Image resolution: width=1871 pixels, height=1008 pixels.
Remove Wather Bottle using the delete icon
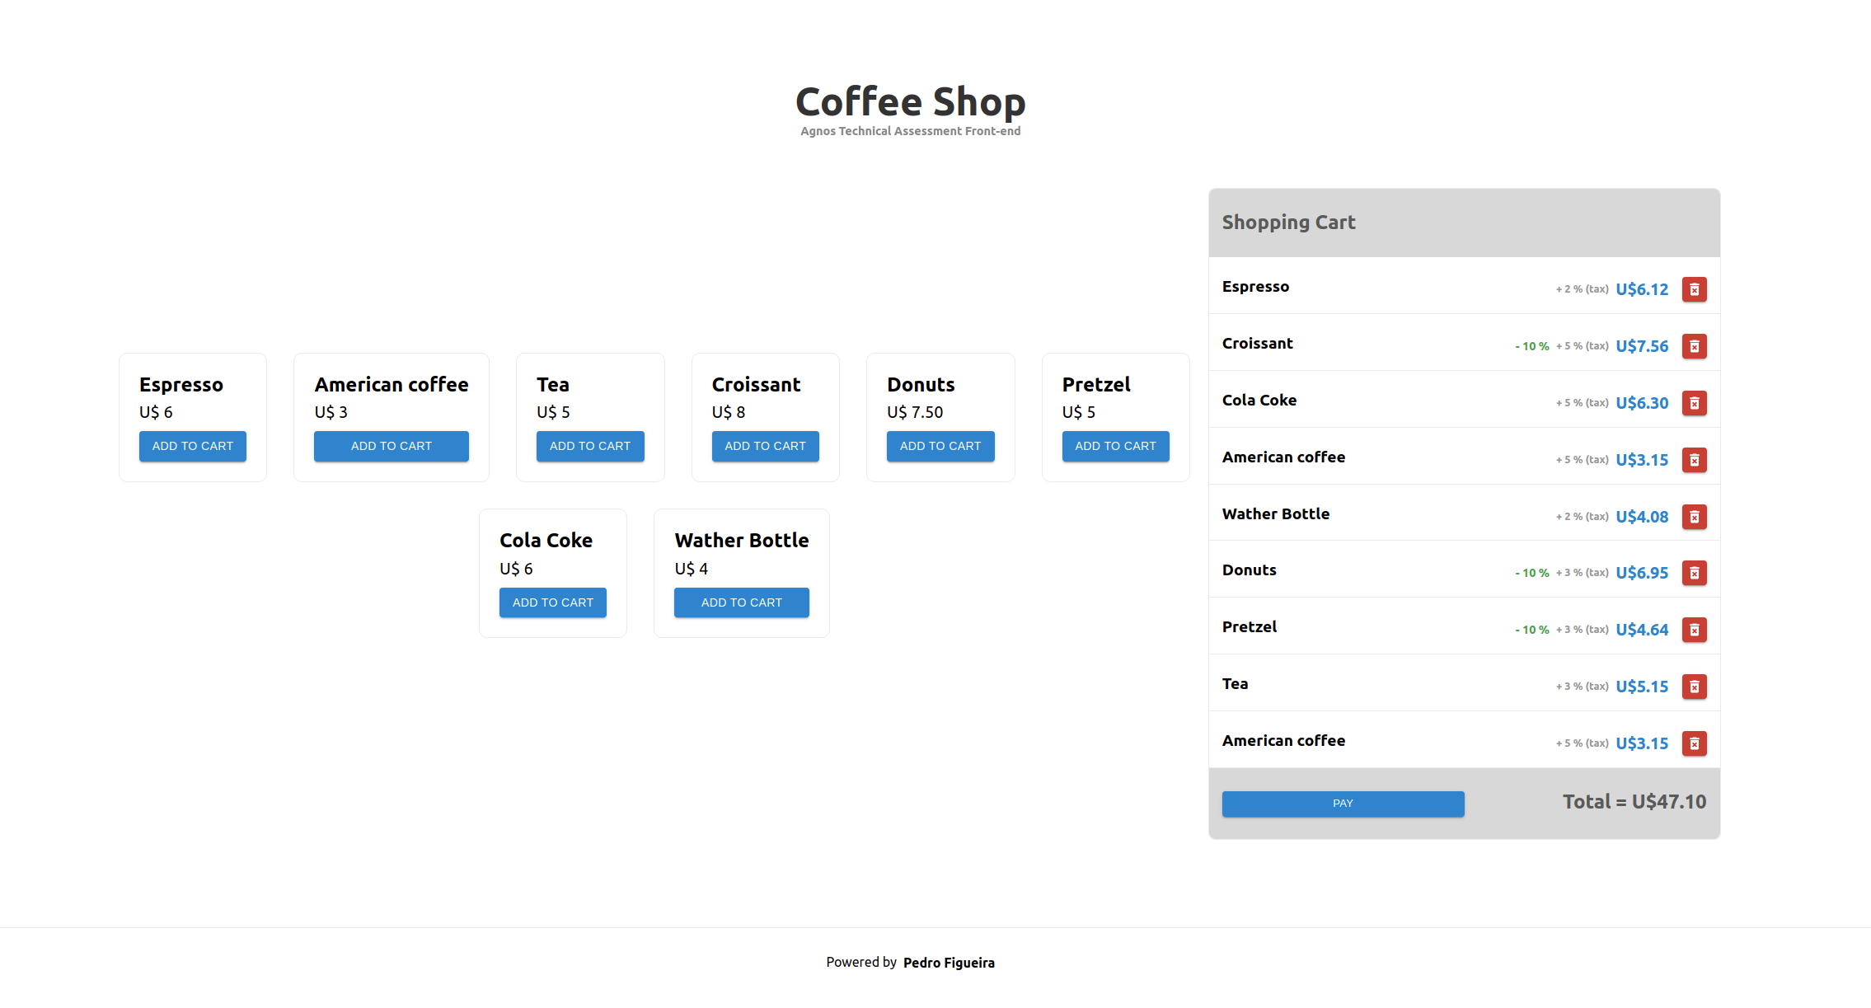click(1694, 517)
